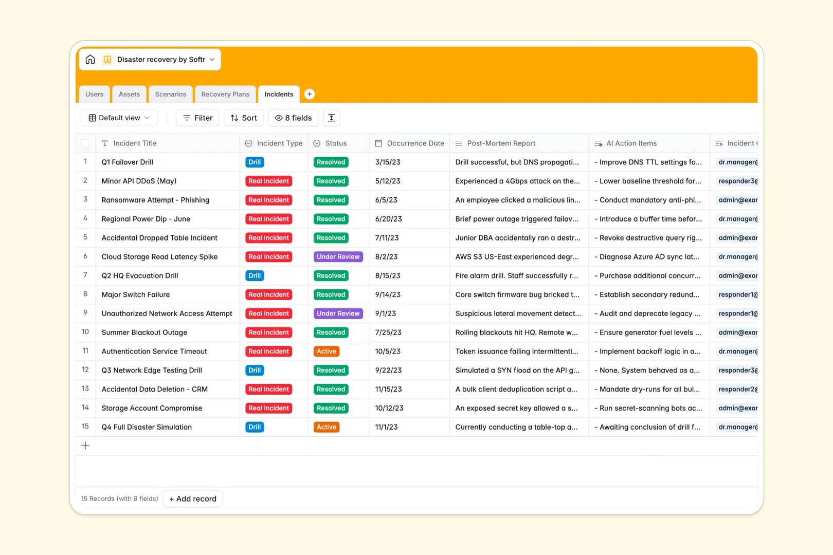Click the home icon next to the app title
This screenshot has height=555, width=833.
90,59
